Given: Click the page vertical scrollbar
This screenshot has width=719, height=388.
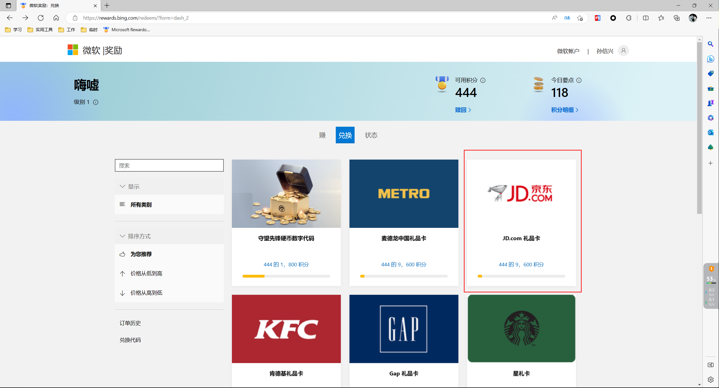Looking at the screenshot, I should click(699, 128).
